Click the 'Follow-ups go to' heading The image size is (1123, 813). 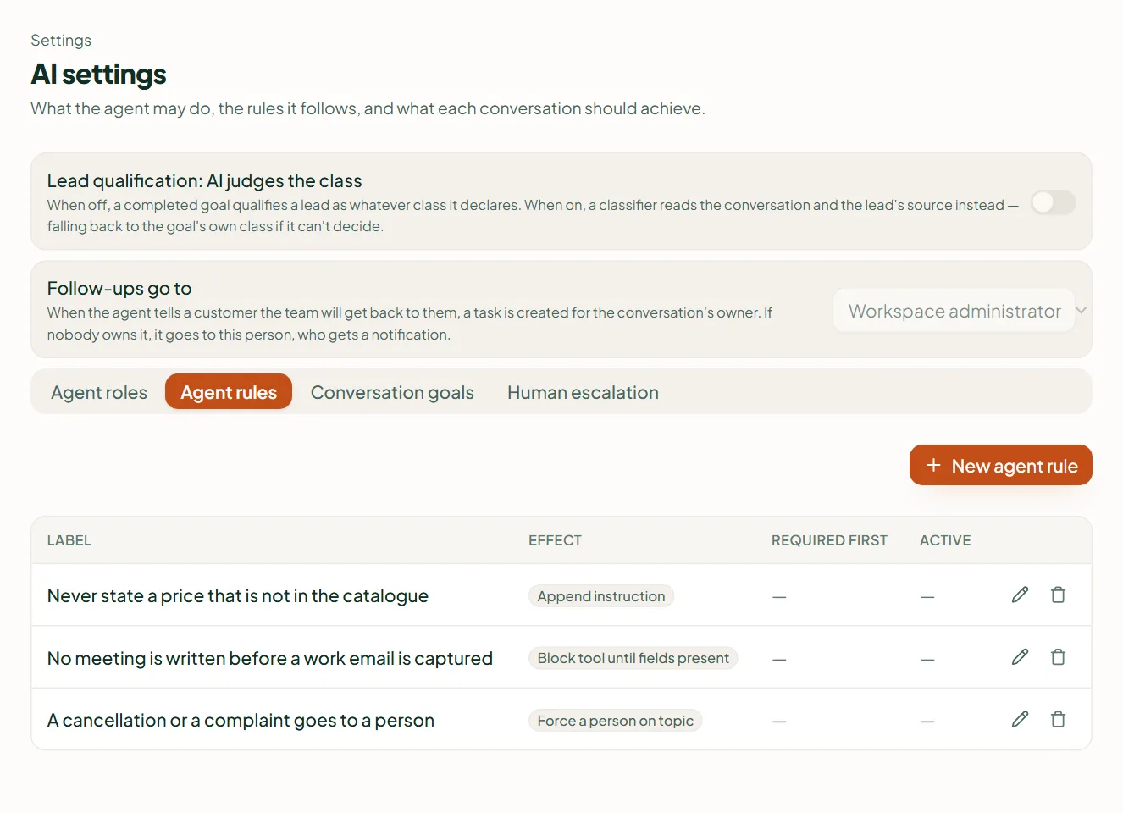(119, 288)
